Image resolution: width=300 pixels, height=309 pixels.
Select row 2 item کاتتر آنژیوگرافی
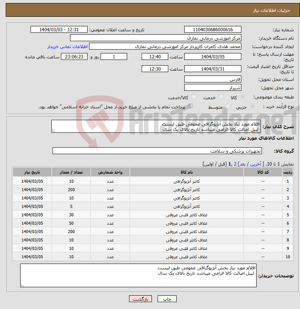(187, 190)
